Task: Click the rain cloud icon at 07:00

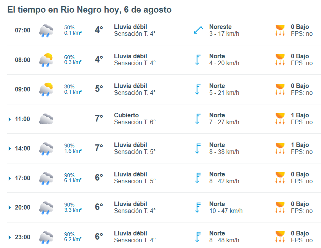Action: click(x=46, y=31)
